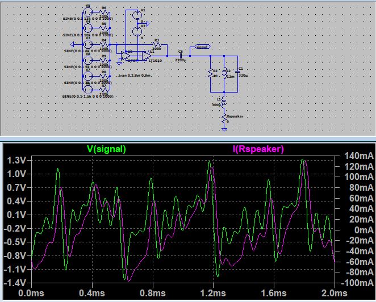This screenshot has width=376, height=302.
Task: Click the 1.2ms time axis label
Action: click(x=213, y=293)
